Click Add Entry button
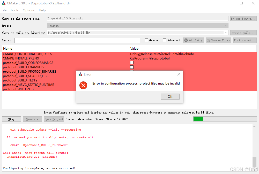The width and height of the screenshot is (259, 174). (x=194, y=40)
